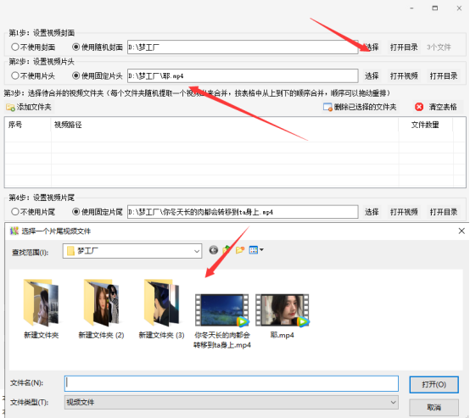Click 选择 button in step 4 outro row
Screen dimensions: 470x418
point(372,212)
